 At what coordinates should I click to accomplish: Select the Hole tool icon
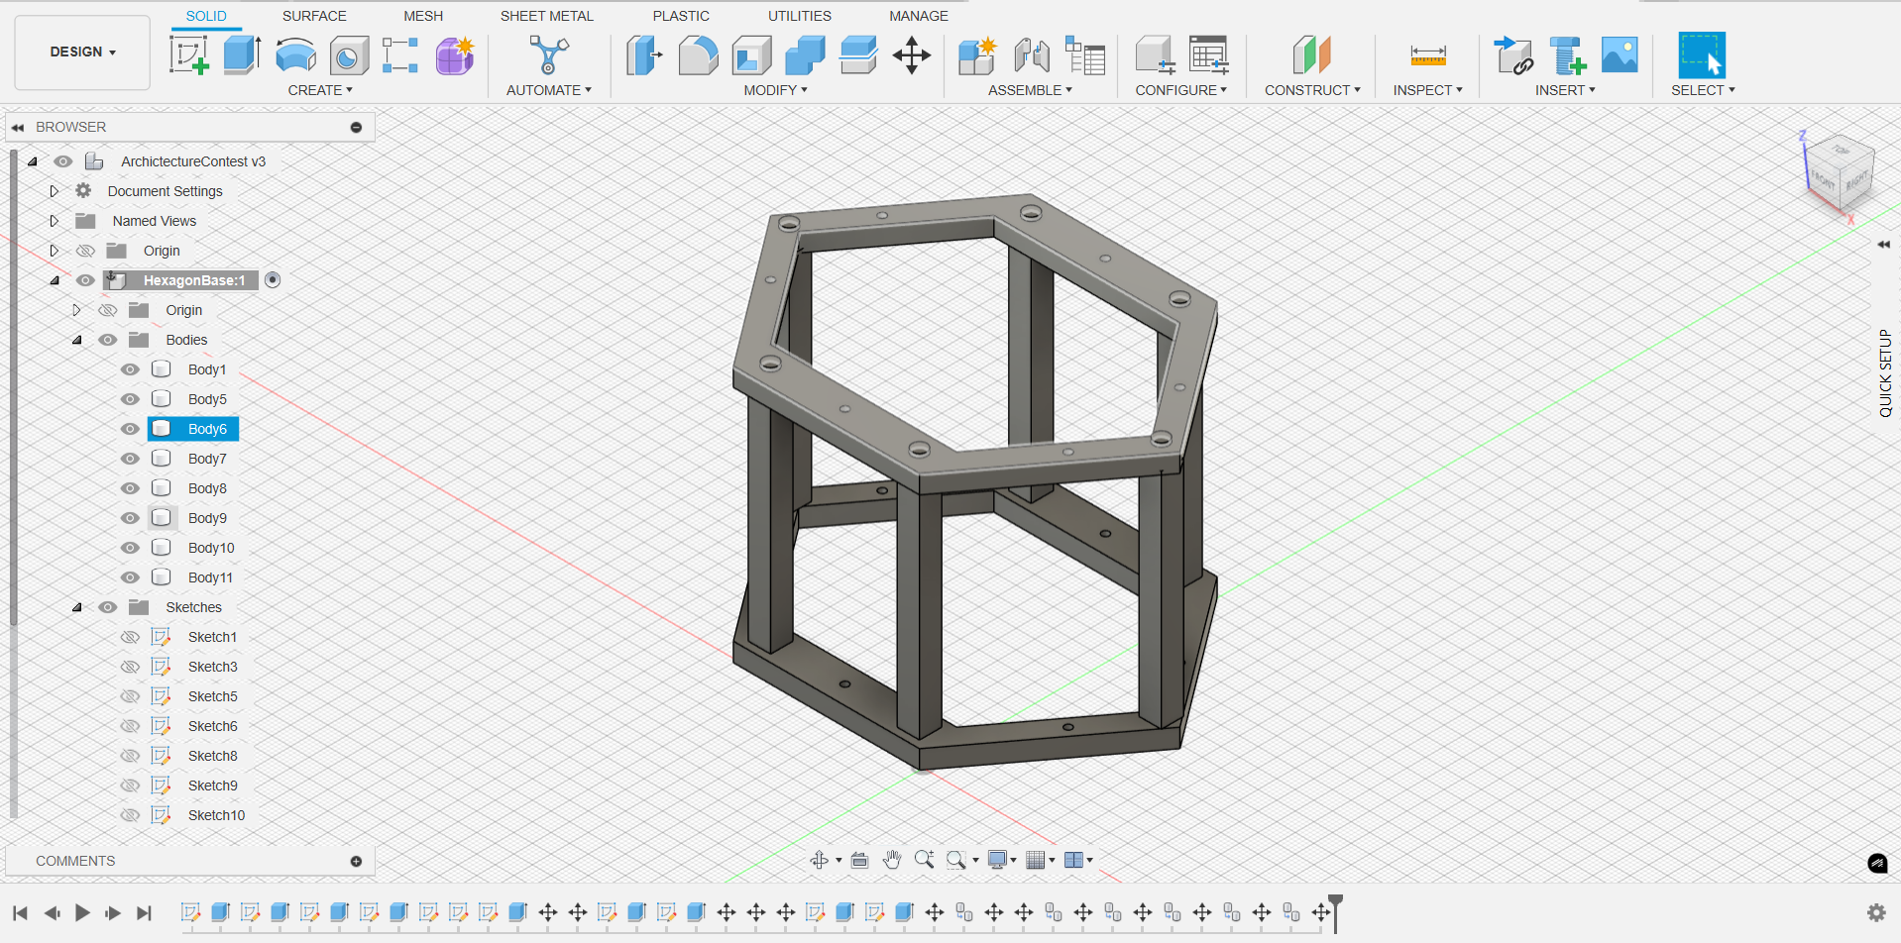(x=349, y=55)
